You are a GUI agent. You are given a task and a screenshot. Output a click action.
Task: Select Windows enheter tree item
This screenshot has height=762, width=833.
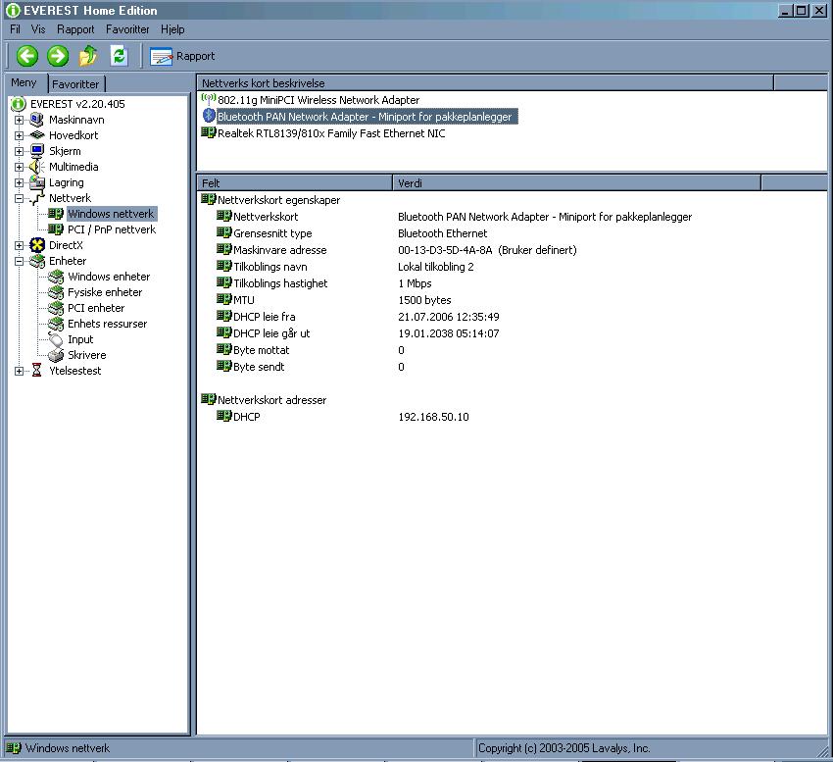109,277
